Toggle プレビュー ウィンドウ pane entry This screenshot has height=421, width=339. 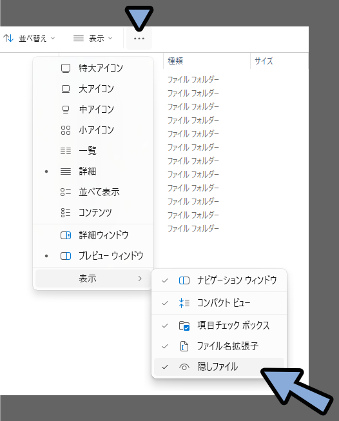[x=93, y=256]
